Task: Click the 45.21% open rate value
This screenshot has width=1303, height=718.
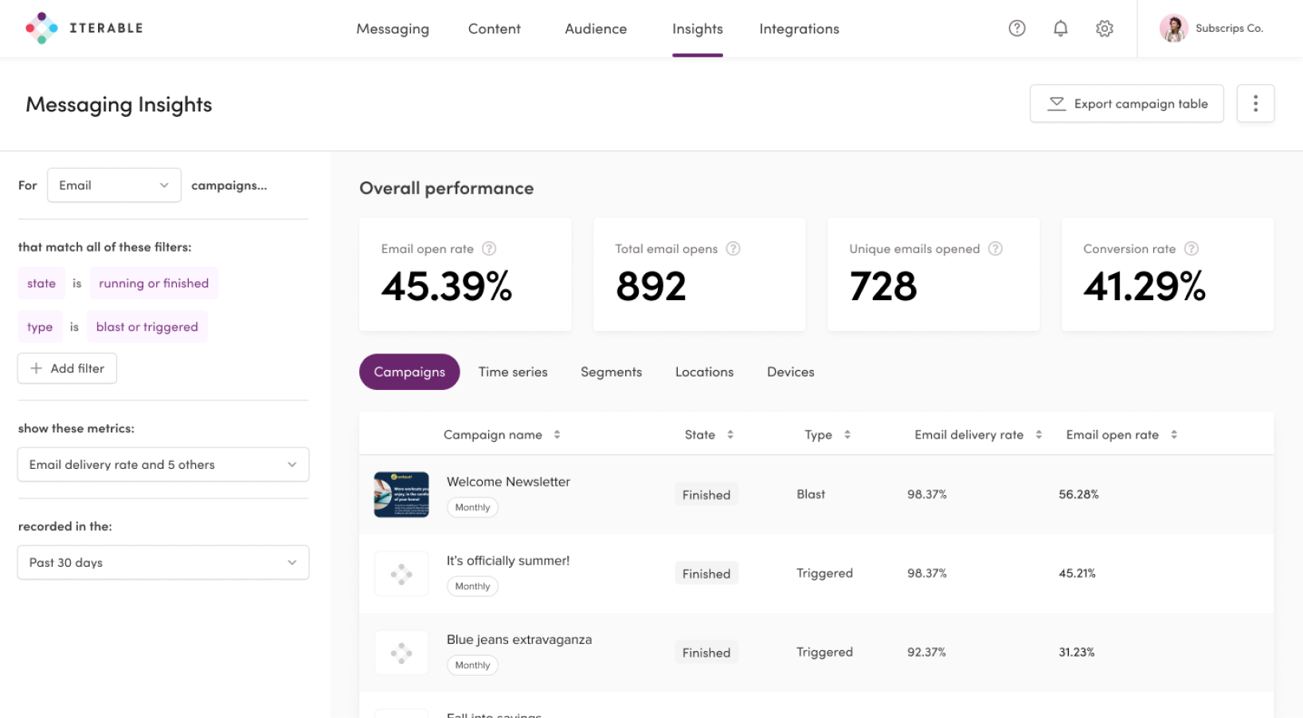Action: coord(1077,573)
